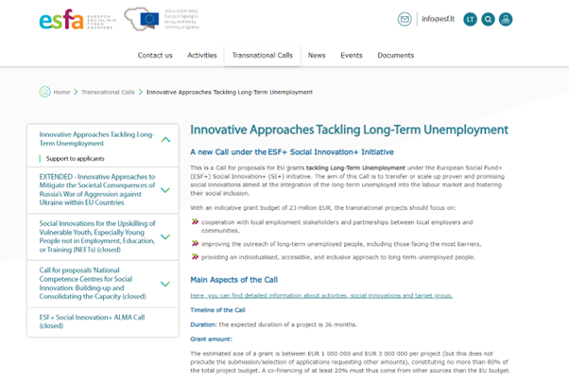Click the EU investment programme logo
Image resolution: width=569 pixels, height=383 pixels.
[x=162, y=19]
